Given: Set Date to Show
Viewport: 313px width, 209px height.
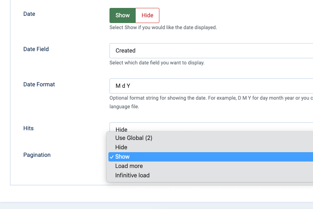Looking at the screenshot, I should click(x=122, y=15).
